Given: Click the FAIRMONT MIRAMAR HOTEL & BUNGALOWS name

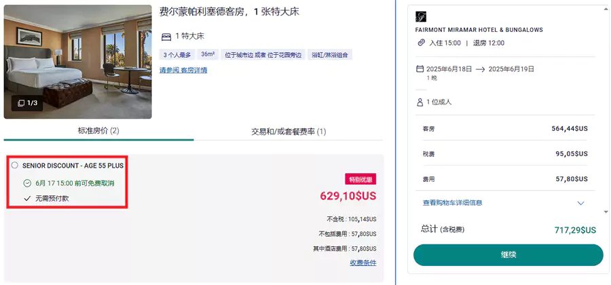Looking at the screenshot, I should click(x=479, y=30).
